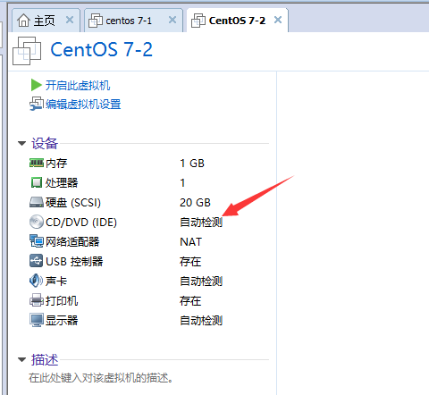Click the 打印机 device label

(x=62, y=301)
